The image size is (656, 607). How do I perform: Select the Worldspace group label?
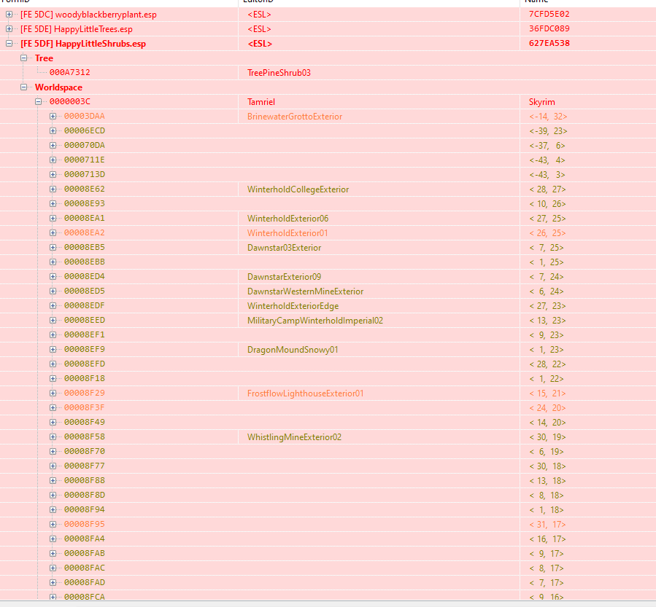pos(58,87)
